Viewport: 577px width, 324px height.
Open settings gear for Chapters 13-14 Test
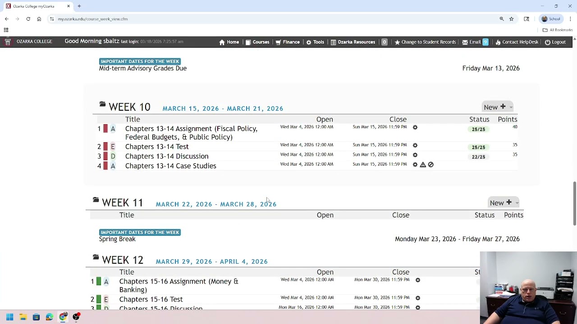click(x=415, y=145)
